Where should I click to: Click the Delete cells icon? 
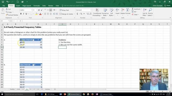tap(123, 10)
